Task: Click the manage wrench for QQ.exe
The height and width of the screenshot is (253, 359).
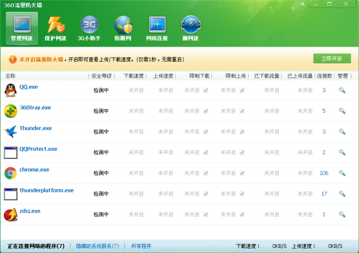Action: [x=342, y=90]
